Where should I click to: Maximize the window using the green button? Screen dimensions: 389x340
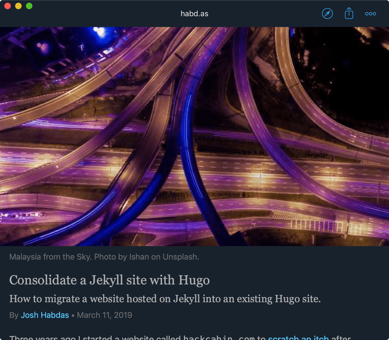coord(29,6)
